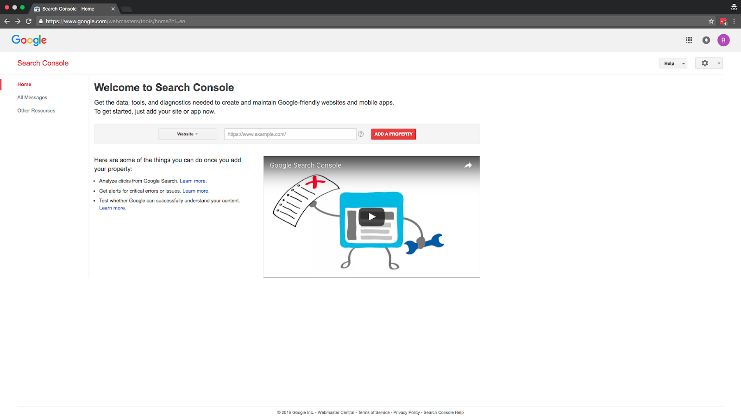Open Learn more about testing content understanding

(x=112, y=208)
